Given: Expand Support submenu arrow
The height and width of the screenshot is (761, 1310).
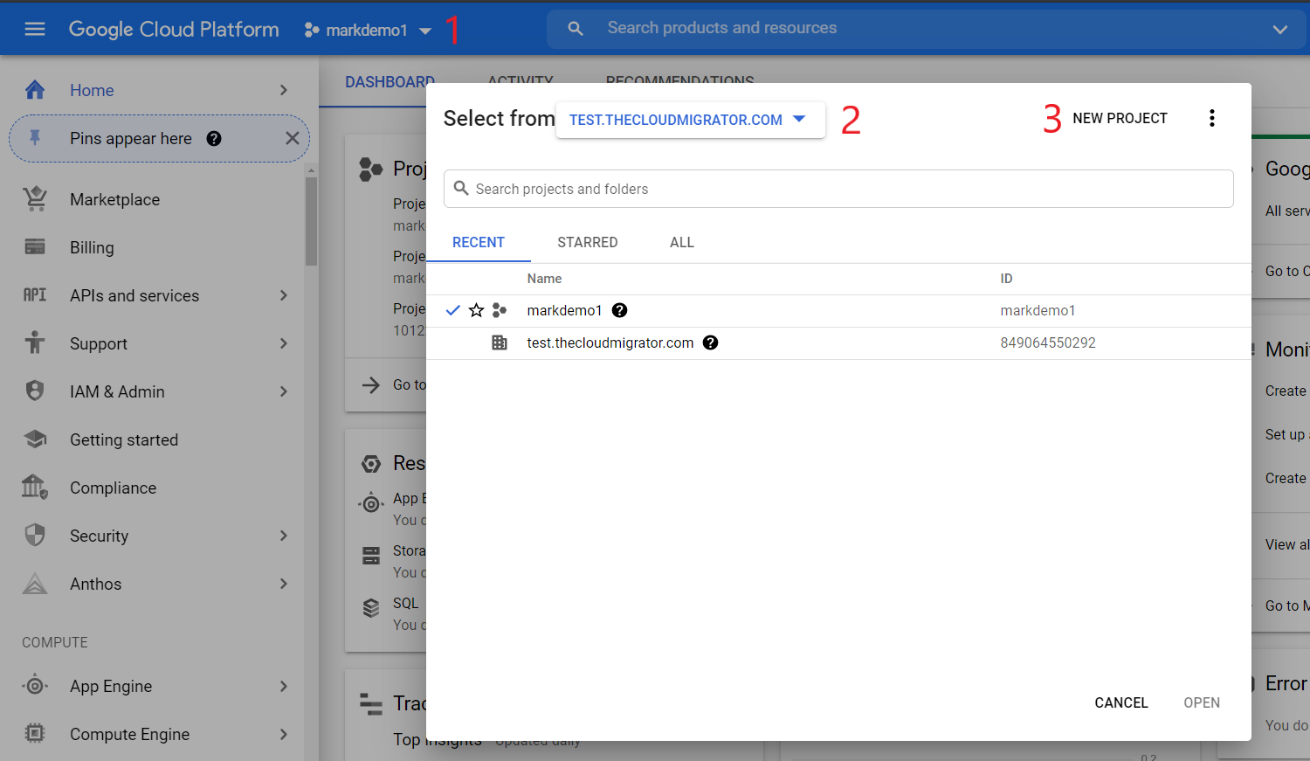Looking at the screenshot, I should coord(284,343).
